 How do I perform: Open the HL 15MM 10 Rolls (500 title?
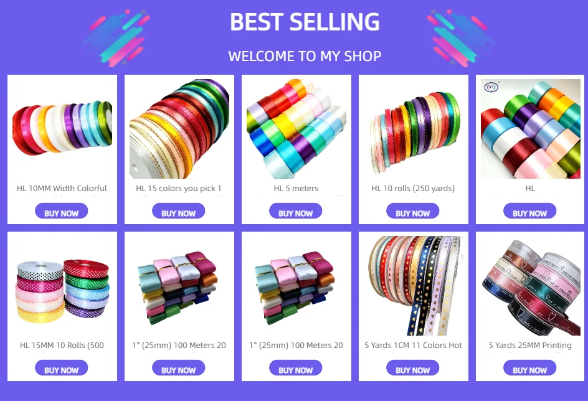(62, 345)
